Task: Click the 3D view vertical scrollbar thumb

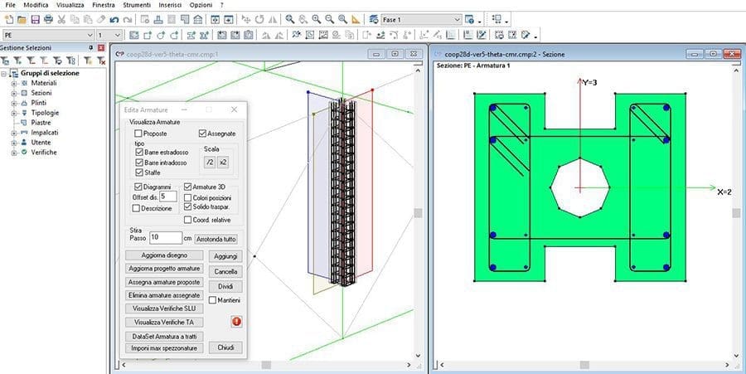Action: coord(418,213)
